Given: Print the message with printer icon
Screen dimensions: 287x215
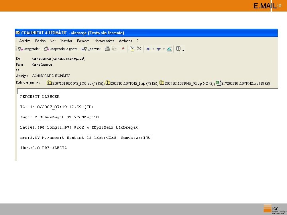Looking at the screenshot, I should [x=107, y=49].
